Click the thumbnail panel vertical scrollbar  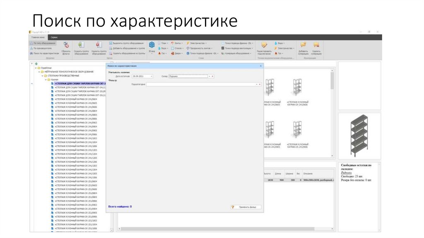click(332, 113)
